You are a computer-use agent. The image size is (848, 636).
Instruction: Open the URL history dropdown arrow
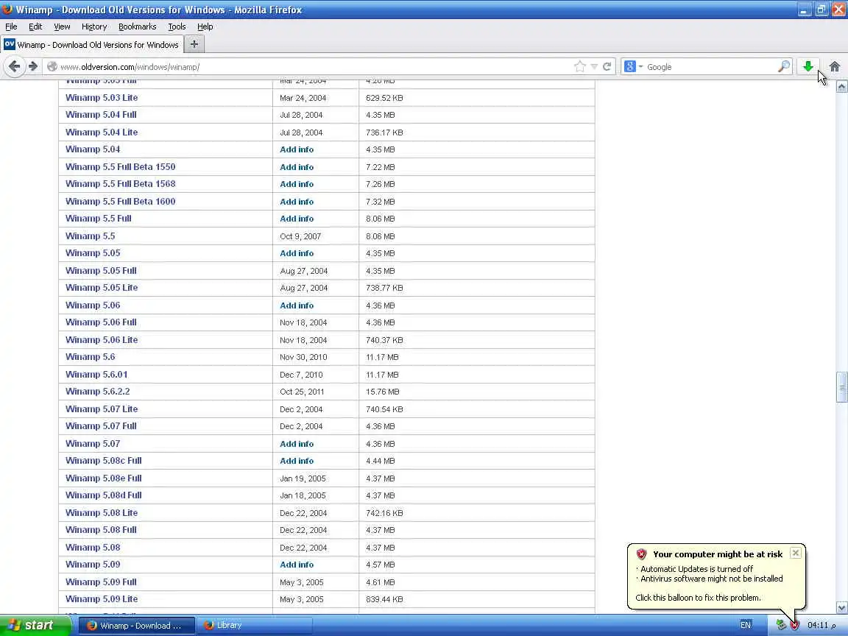(x=594, y=66)
